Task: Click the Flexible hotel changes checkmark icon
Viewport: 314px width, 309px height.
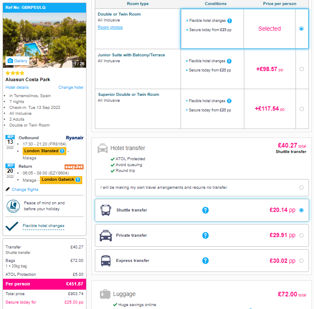Action: click(12, 226)
